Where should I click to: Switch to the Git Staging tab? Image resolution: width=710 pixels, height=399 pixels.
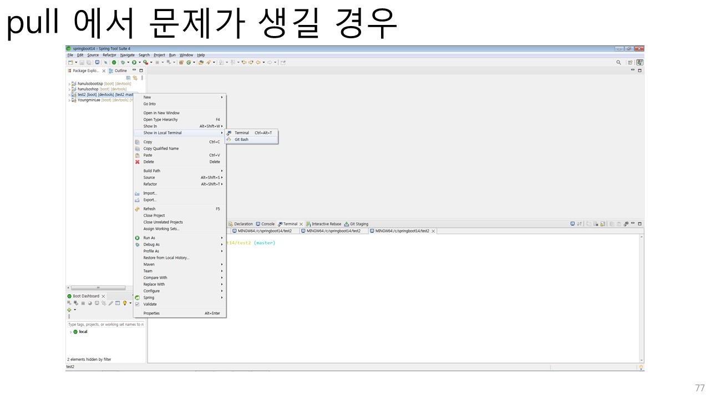[356, 224]
